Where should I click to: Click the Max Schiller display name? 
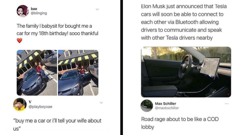coord(166,103)
